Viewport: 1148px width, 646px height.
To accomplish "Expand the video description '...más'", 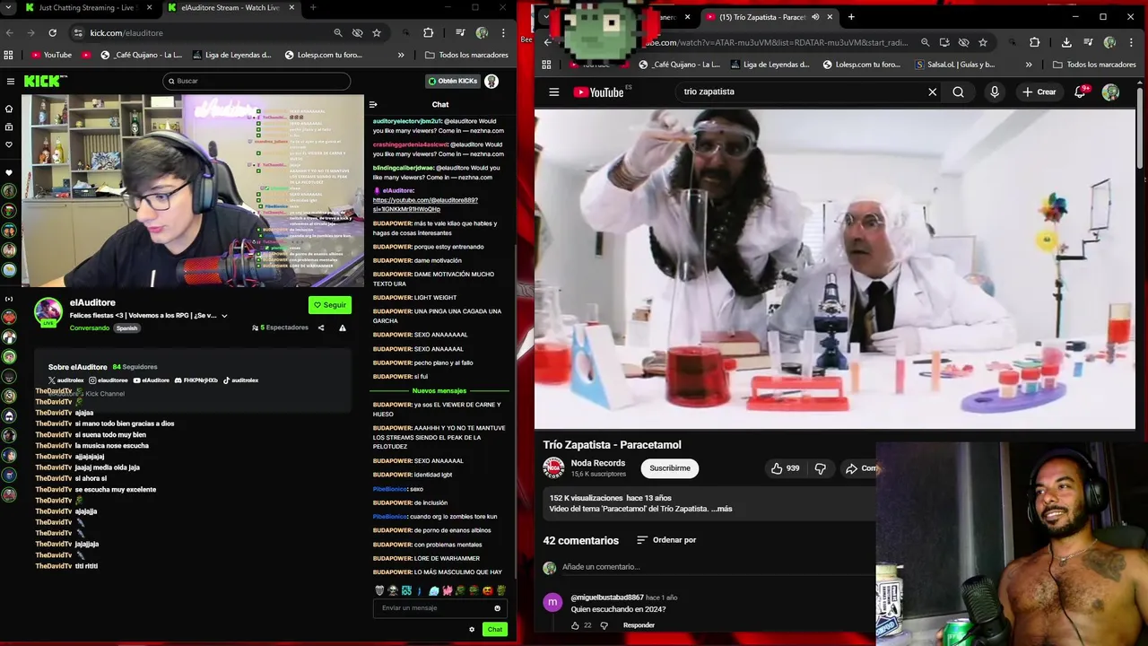I will click(723, 509).
